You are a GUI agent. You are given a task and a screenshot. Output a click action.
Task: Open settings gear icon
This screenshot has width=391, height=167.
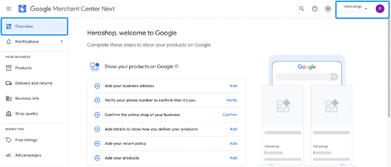coord(328,9)
